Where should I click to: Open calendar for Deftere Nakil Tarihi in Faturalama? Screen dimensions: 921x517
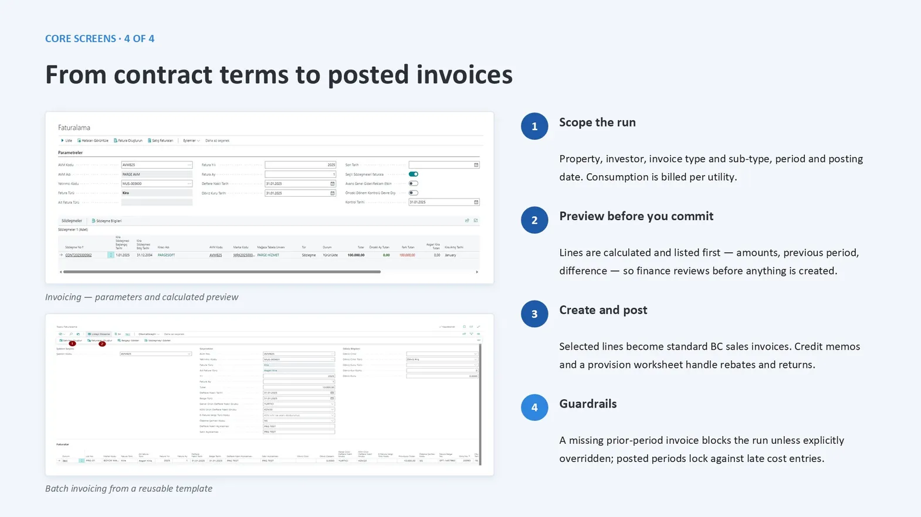[x=333, y=184]
